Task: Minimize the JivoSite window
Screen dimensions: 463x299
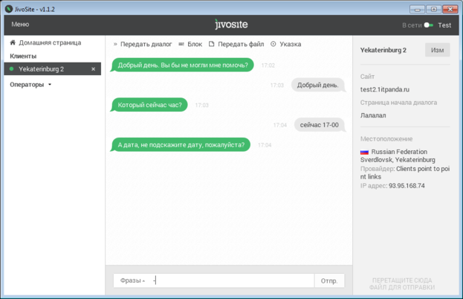Action: pyautogui.click(x=417, y=10)
